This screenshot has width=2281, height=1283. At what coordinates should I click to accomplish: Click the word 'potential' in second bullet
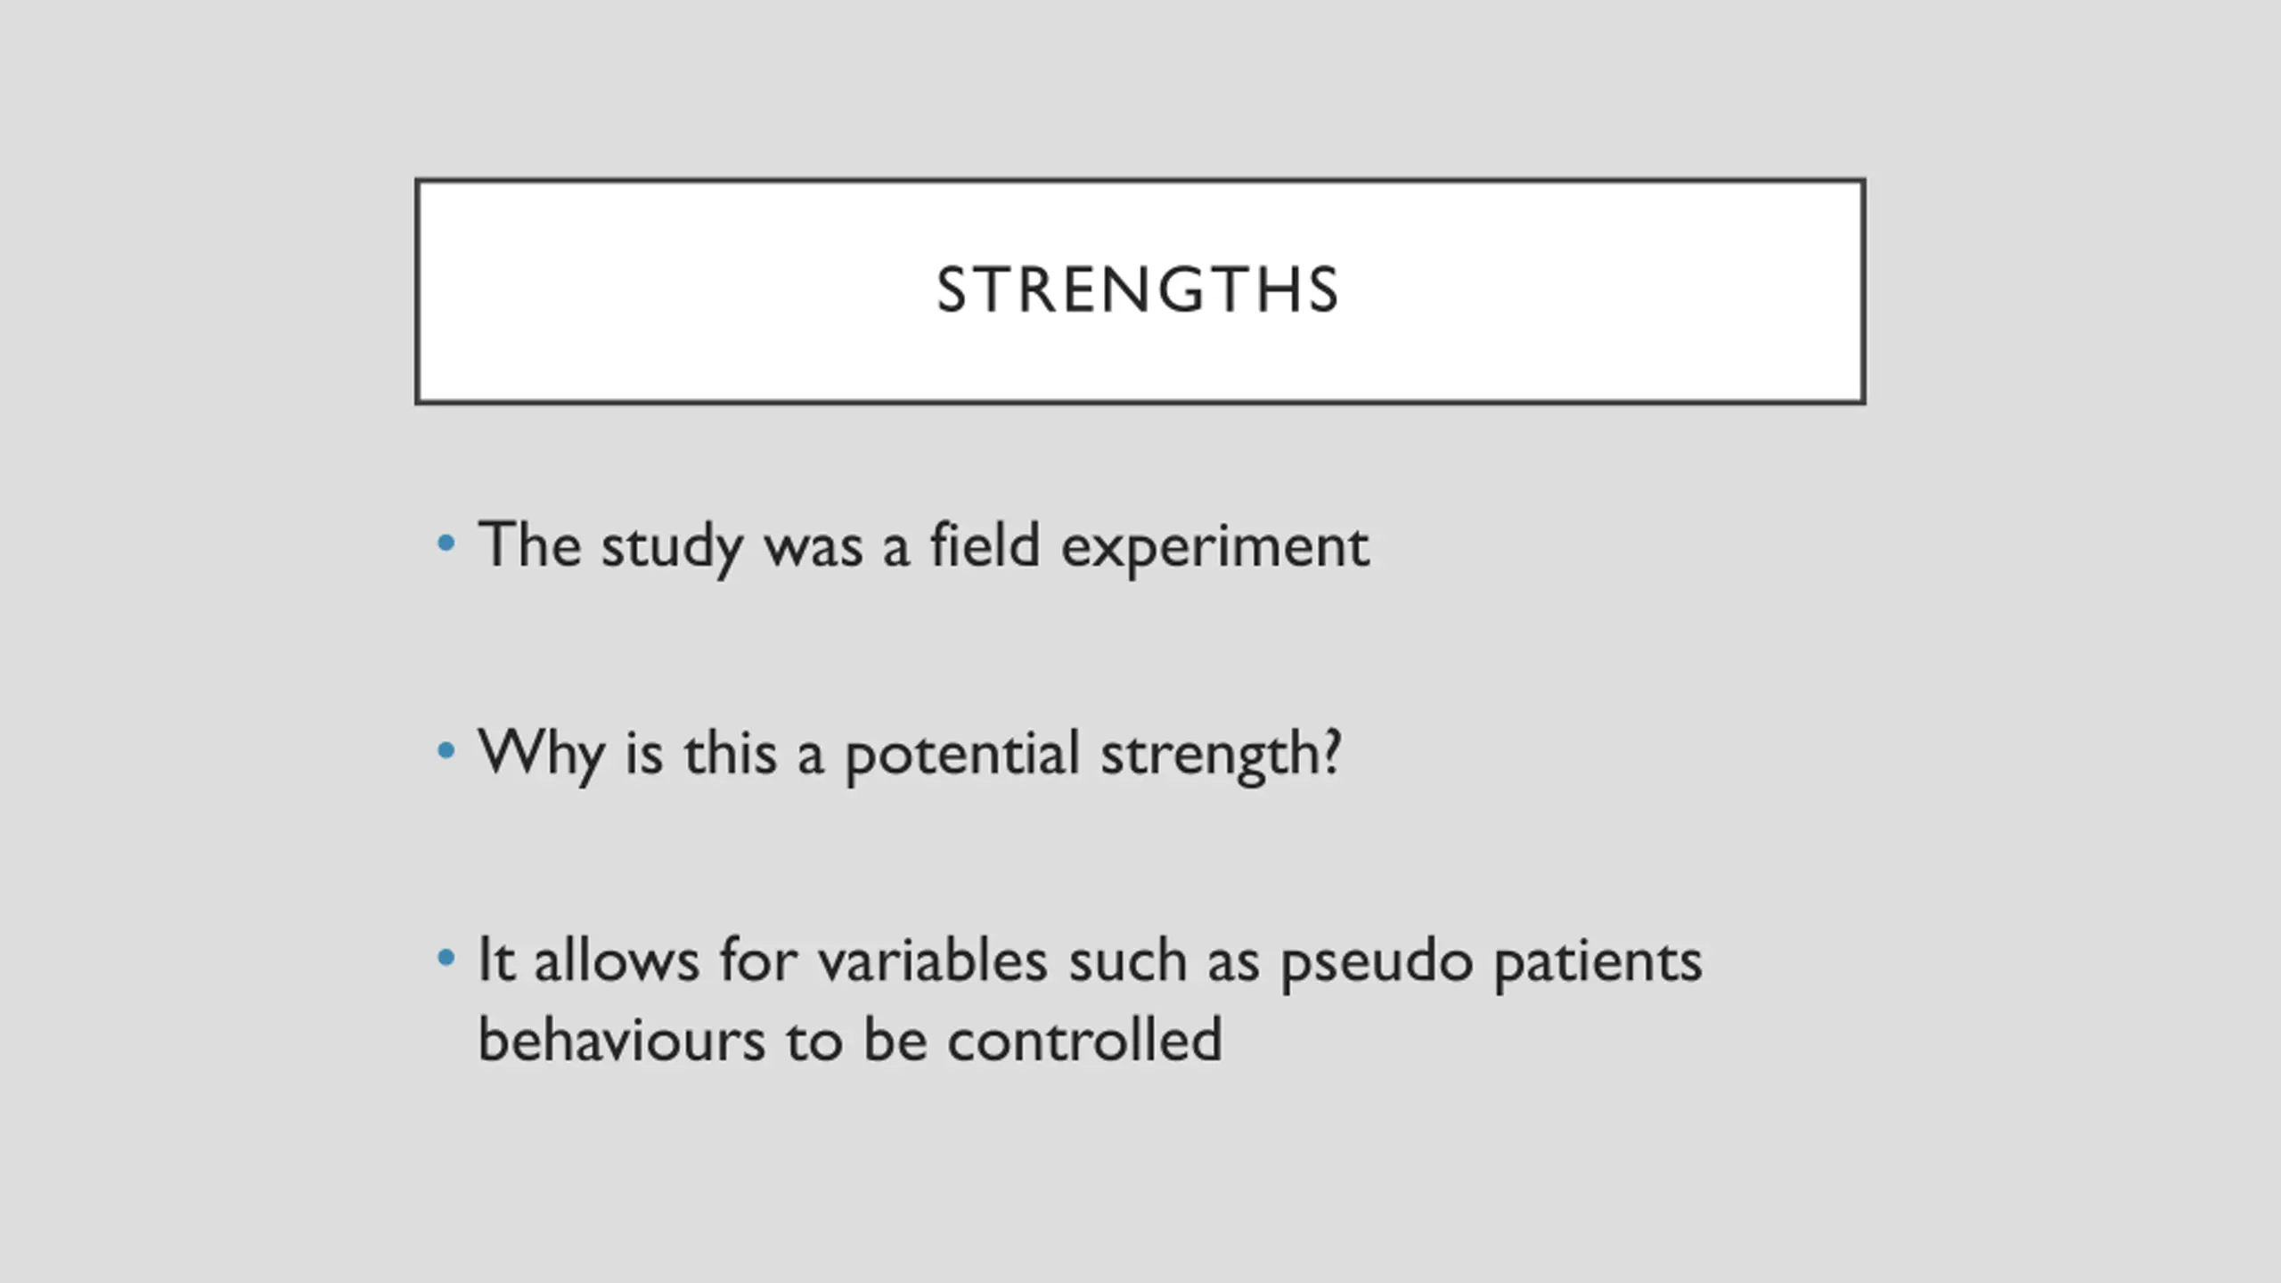(x=962, y=756)
